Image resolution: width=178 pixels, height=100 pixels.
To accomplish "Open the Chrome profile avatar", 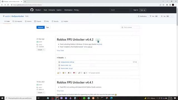I will (173, 5).
